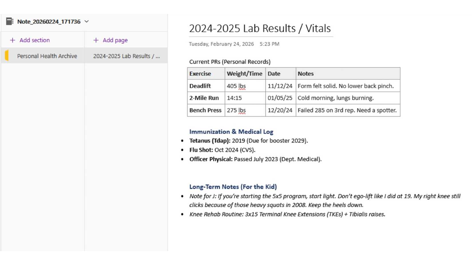Click the plus icon for Add section
Image resolution: width=472 pixels, height=265 pixels.
click(x=13, y=40)
